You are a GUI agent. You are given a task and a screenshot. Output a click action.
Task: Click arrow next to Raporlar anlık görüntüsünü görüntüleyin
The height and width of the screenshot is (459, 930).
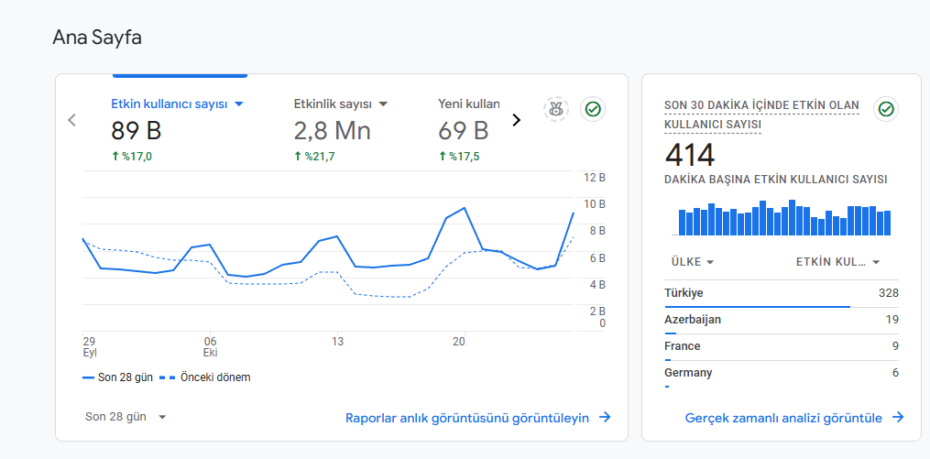point(605,418)
